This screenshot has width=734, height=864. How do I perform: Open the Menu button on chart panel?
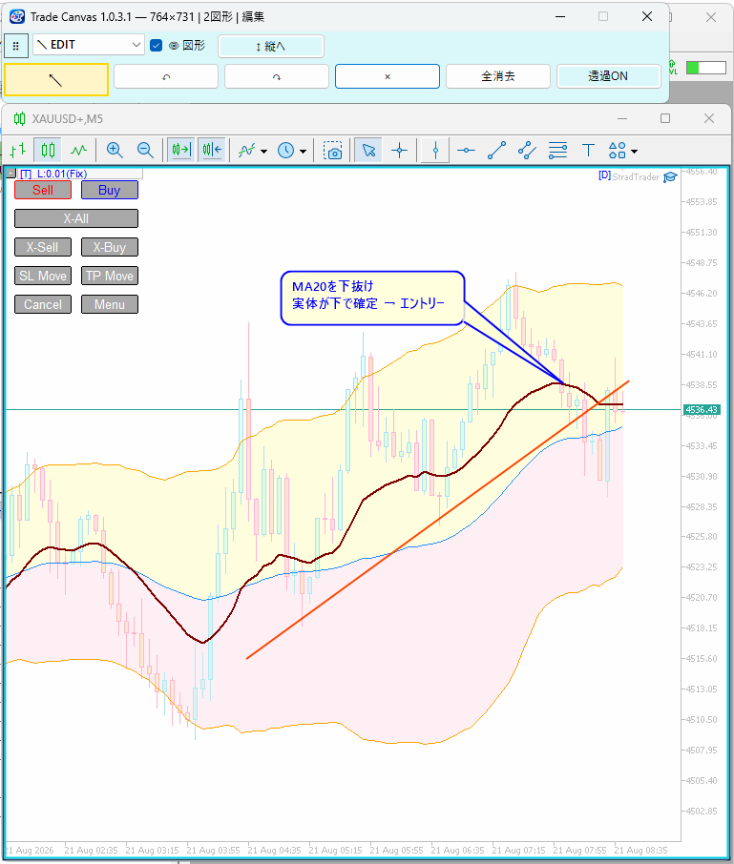pos(110,305)
